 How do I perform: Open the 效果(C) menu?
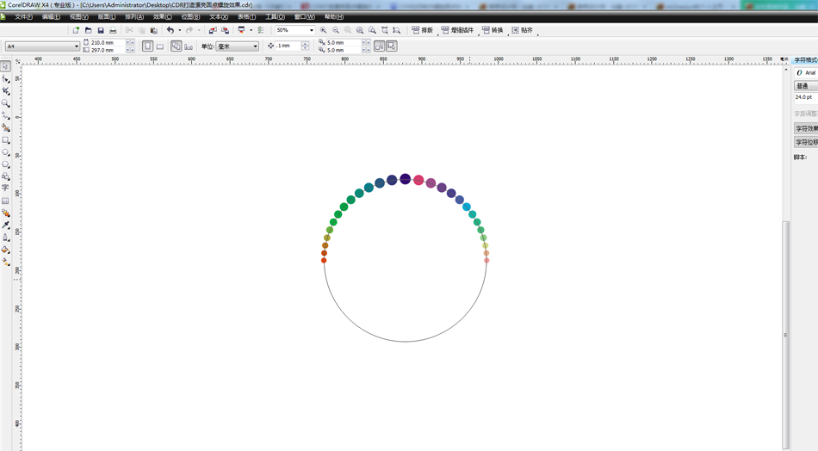(x=162, y=16)
